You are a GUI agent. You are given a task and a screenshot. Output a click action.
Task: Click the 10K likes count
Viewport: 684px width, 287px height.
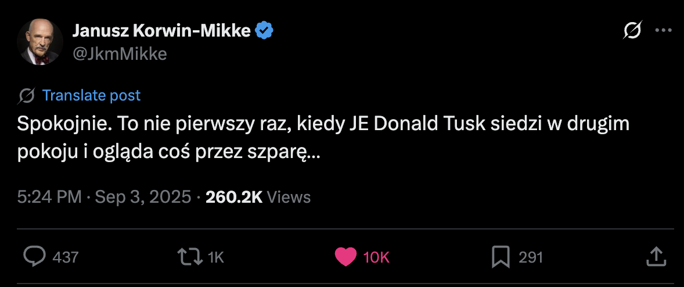point(376,257)
